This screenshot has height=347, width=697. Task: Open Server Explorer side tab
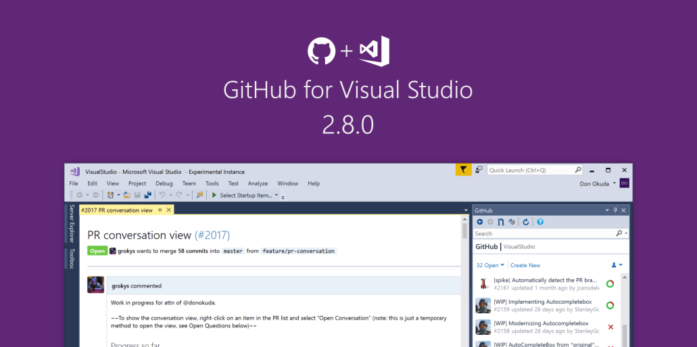(x=71, y=225)
